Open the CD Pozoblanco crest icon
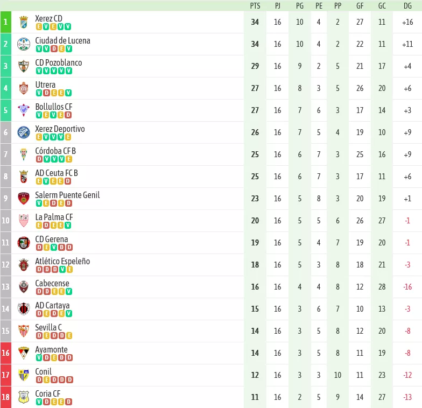The width and height of the screenshot is (422, 408). point(24,66)
